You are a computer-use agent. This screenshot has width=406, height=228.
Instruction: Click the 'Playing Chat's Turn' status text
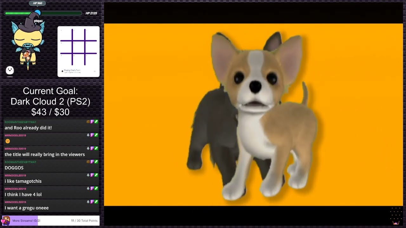coord(72,70)
